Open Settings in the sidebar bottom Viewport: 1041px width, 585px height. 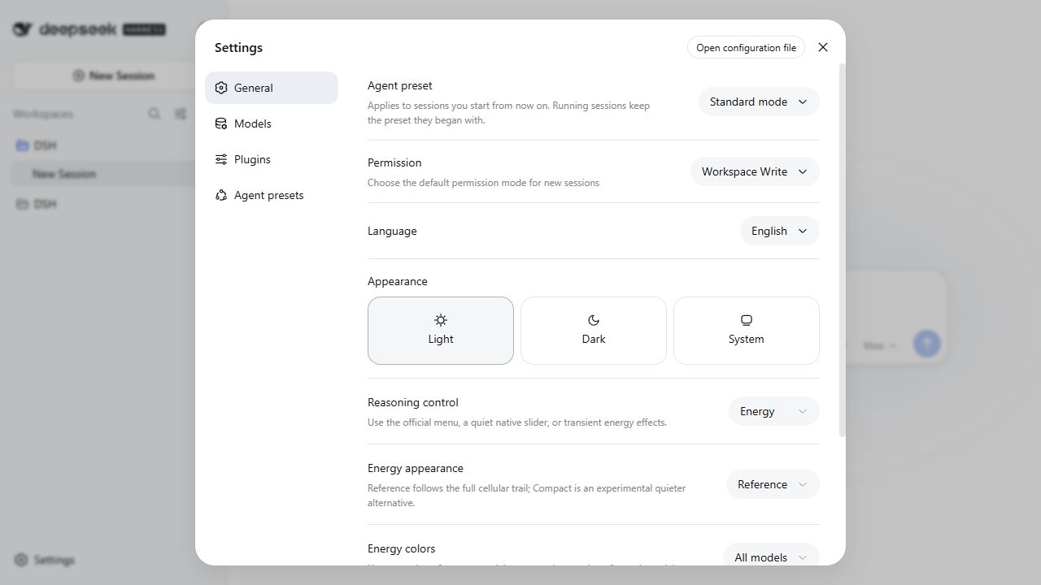pos(45,560)
